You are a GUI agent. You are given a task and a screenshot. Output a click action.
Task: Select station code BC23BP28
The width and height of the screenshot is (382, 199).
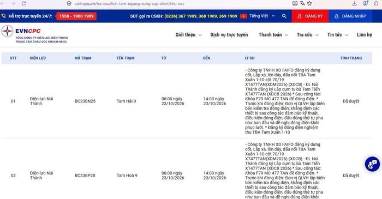click(x=85, y=176)
